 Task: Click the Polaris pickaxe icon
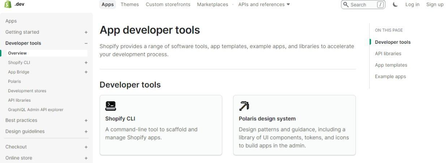click(244, 106)
